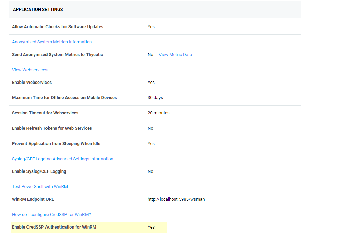Select the Enable Webservices setting label
The width and height of the screenshot is (358, 236).
[x=32, y=83]
